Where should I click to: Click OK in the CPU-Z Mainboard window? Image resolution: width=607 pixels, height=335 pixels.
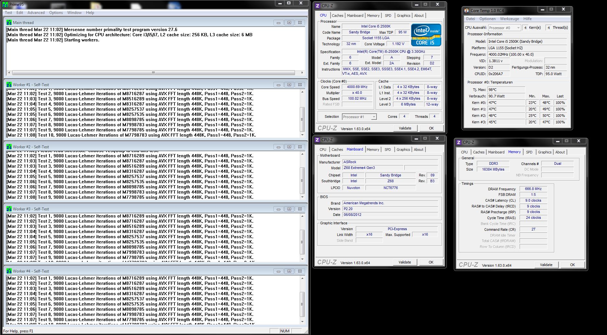431,262
